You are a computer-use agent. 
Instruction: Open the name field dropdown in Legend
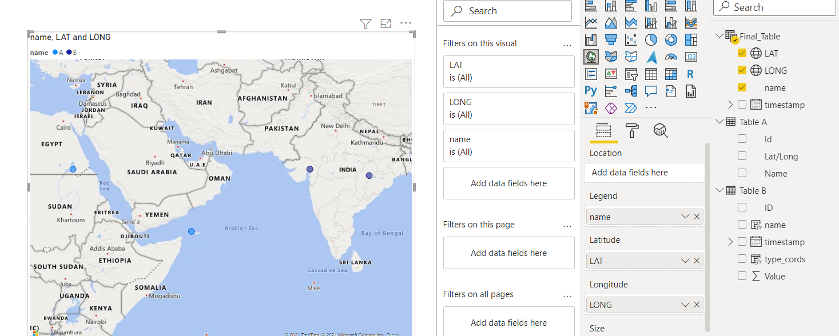[x=685, y=217]
